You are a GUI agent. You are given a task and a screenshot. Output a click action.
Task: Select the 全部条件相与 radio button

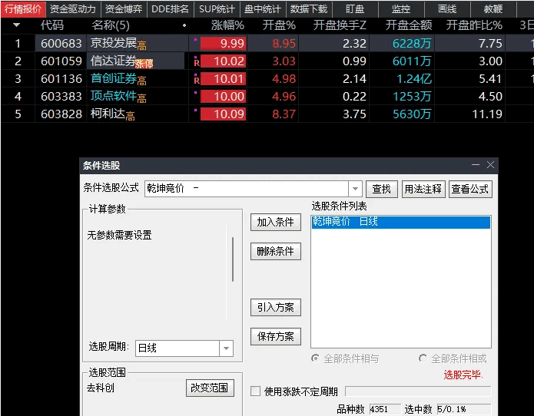pos(316,358)
